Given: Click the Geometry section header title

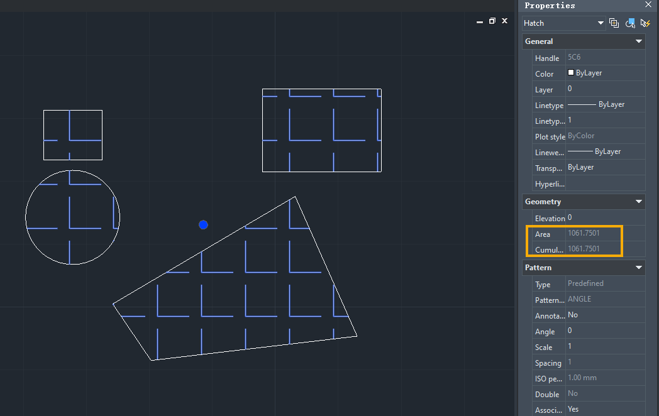Looking at the screenshot, I should point(543,202).
